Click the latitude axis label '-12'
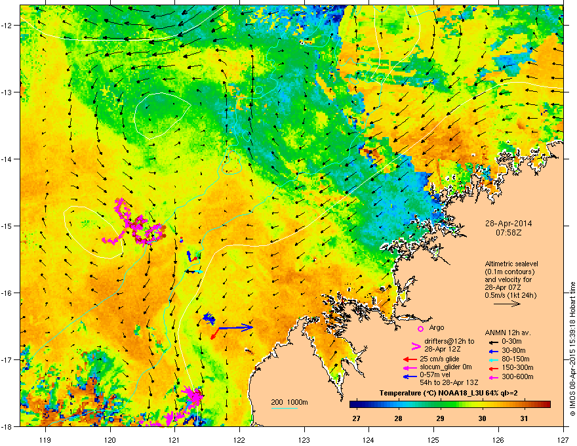This screenshot has height=446, width=577. point(7,26)
